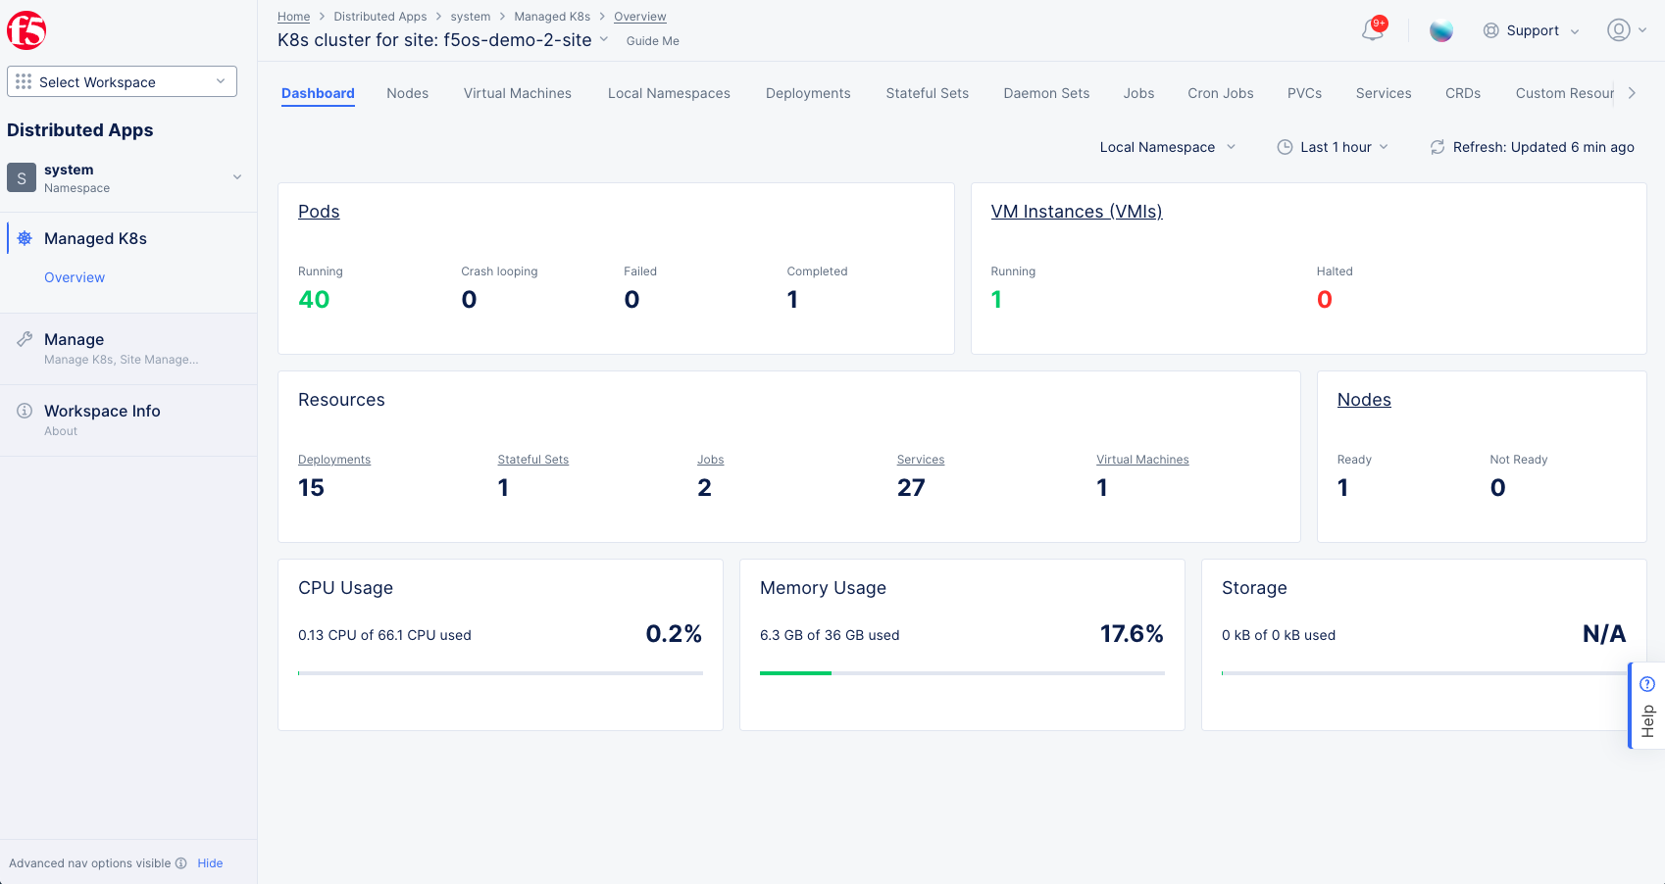Hide the advanced navigation options
The height and width of the screenshot is (884, 1665).
tap(210, 862)
